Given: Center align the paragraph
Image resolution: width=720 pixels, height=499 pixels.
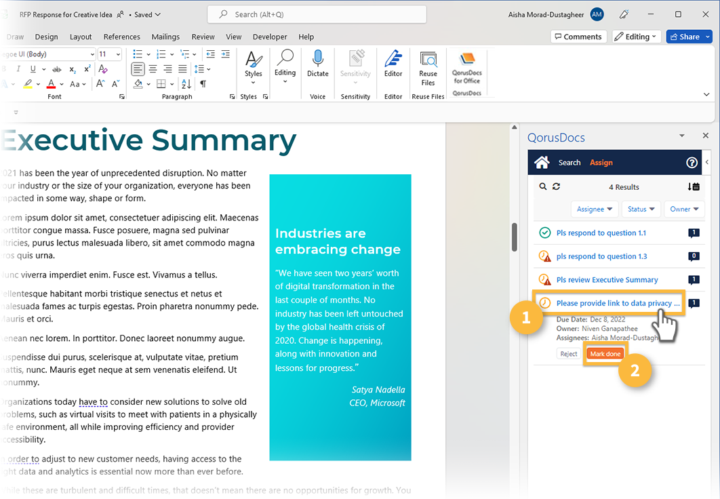Looking at the screenshot, I should (153, 69).
